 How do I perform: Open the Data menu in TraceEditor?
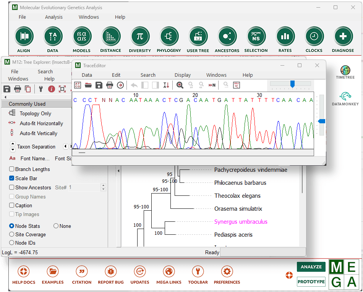tap(87, 75)
